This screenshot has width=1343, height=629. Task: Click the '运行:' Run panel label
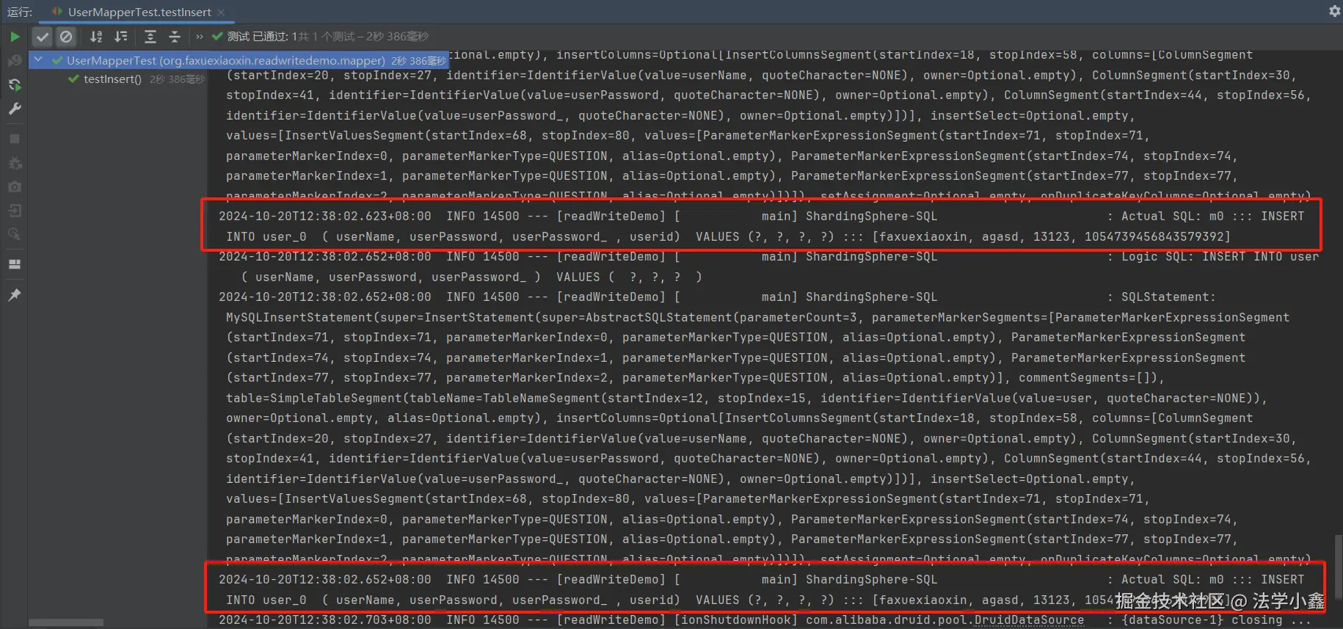click(20, 12)
